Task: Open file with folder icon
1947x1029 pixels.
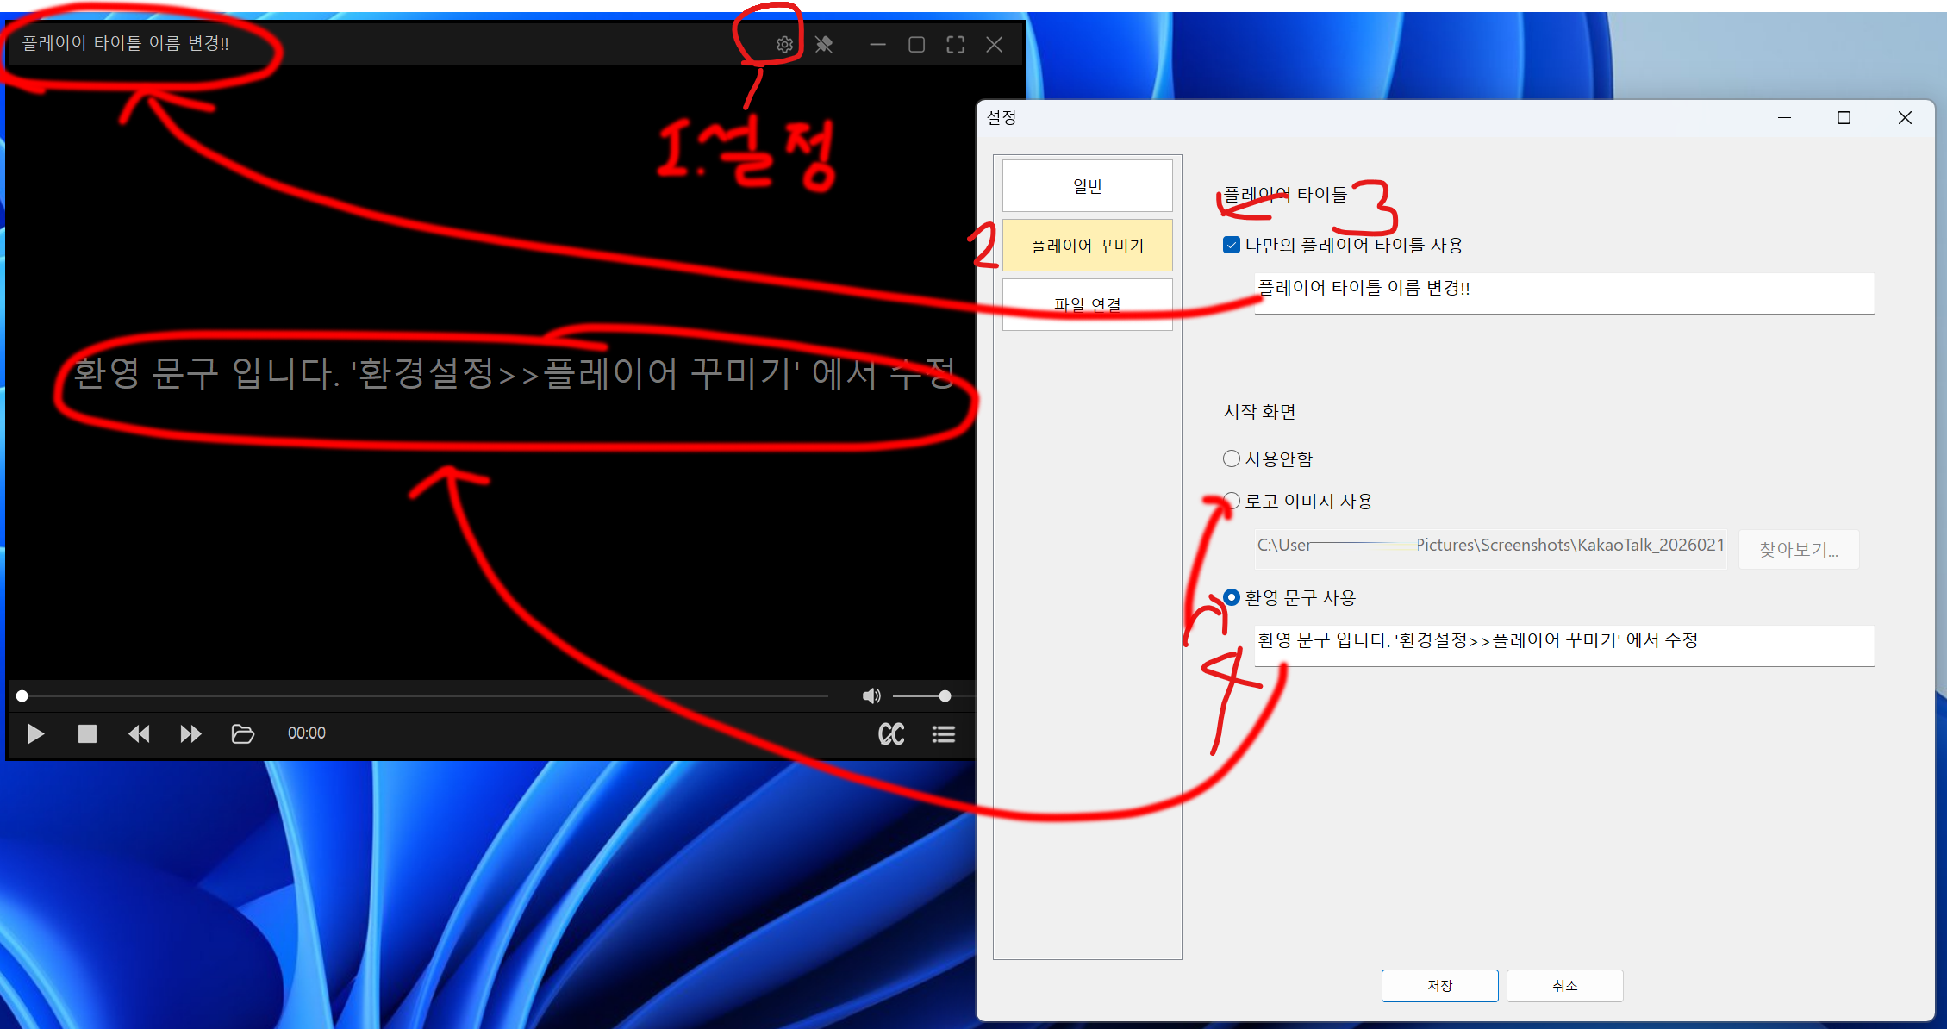Action: point(243,733)
